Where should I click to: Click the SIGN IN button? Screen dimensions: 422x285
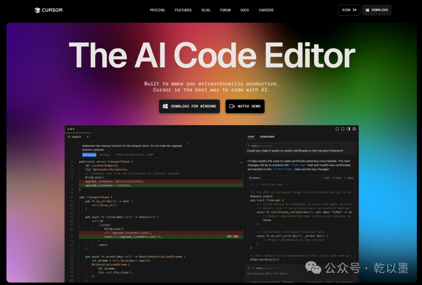pyautogui.click(x=349, y=10)
